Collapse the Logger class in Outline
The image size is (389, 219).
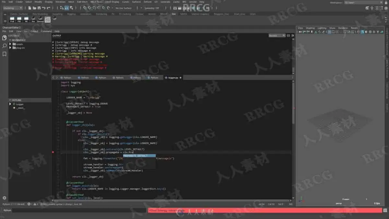pyautogui.click(x=10, y=104)
